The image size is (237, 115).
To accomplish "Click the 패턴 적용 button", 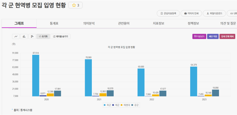I will pyautogui.click(x=213, y=37).
